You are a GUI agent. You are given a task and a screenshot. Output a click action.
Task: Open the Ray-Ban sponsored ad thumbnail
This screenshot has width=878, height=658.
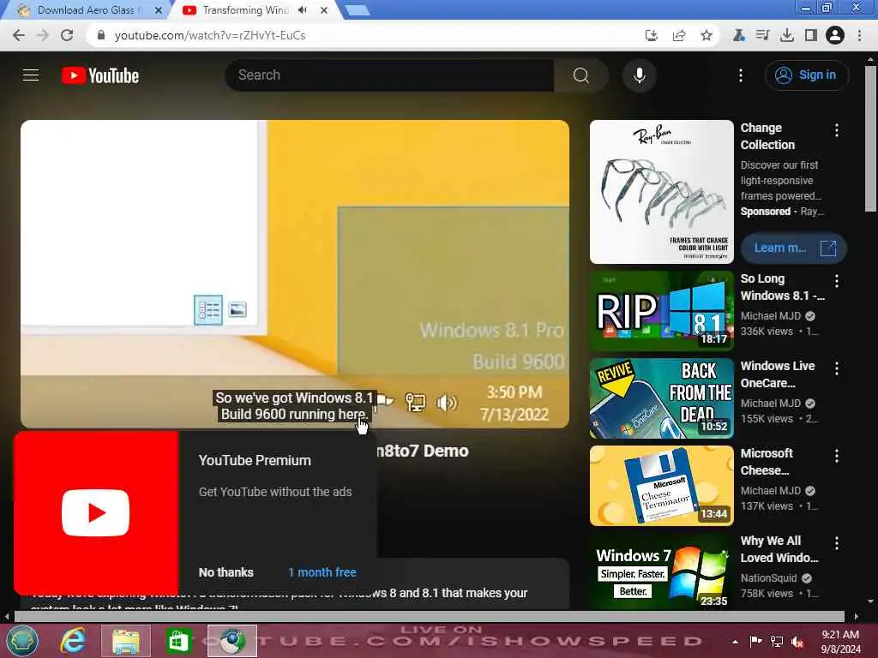661,192
